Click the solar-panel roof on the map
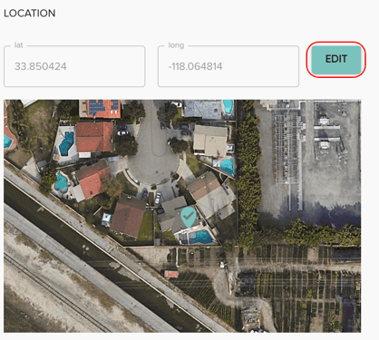The image size is (379, 340). click(x=102, y=108)
